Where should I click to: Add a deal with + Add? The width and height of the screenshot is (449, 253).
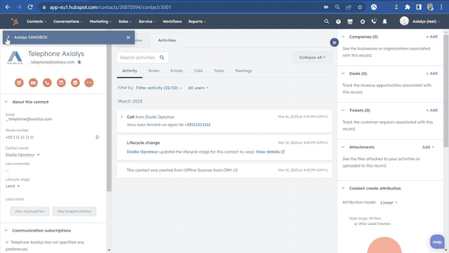(x=432, y=74)
